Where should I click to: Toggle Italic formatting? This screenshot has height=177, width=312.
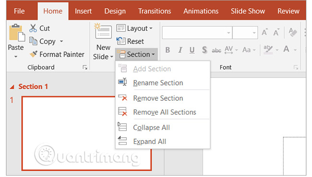pyautogui.click(x=180, y=50)
